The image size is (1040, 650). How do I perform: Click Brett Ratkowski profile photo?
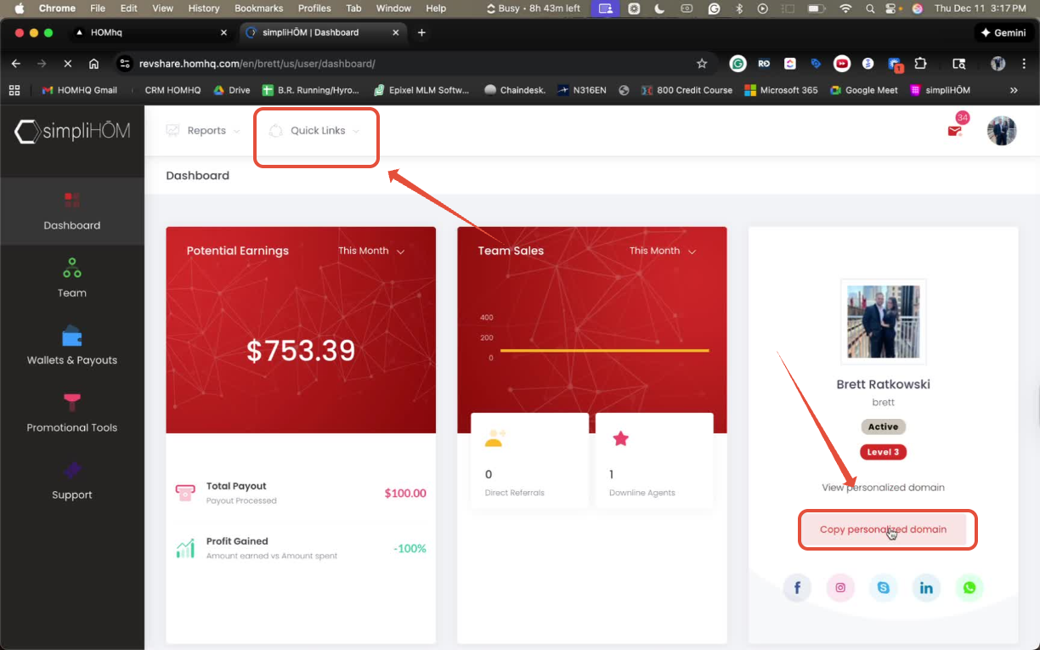tap(883, 321)
